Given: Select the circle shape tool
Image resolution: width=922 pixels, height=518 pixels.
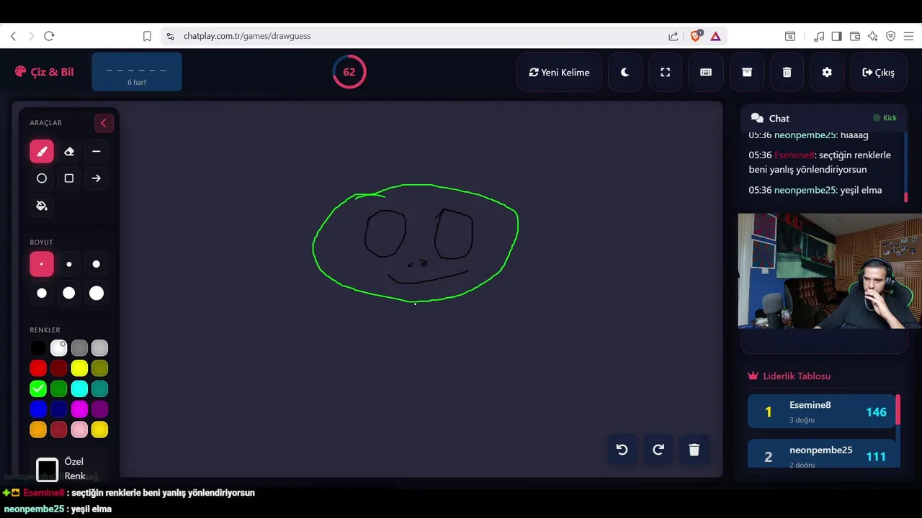Looking at the screenshot, I should pos(42,178).
